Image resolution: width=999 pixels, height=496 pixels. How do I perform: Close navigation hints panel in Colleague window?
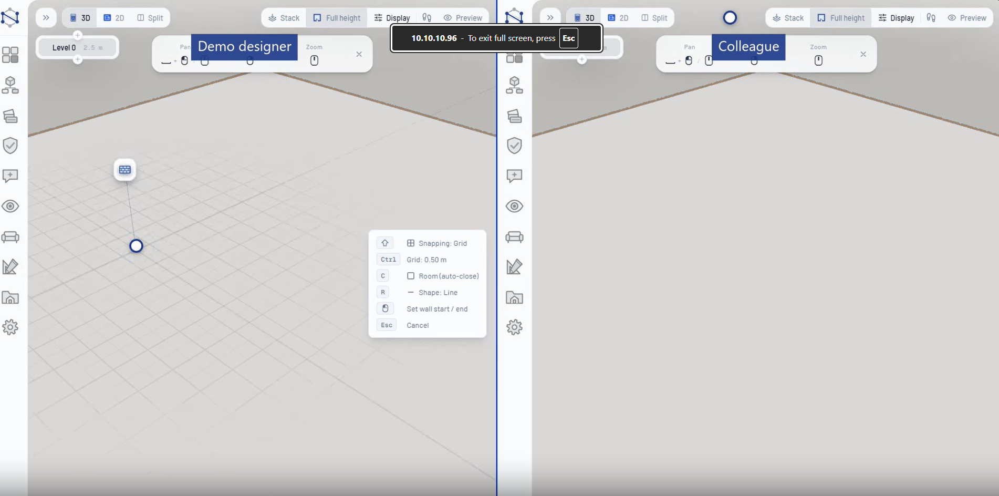tap(863, 54)
